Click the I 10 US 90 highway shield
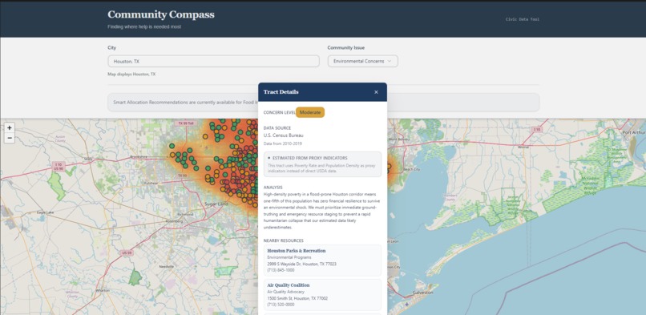The image size is (646, 315). pyautogui.click(x=59, y=167)
